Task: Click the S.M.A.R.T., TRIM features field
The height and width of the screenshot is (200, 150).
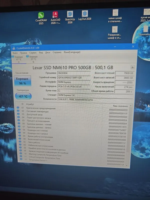Action: click(95, 100)
